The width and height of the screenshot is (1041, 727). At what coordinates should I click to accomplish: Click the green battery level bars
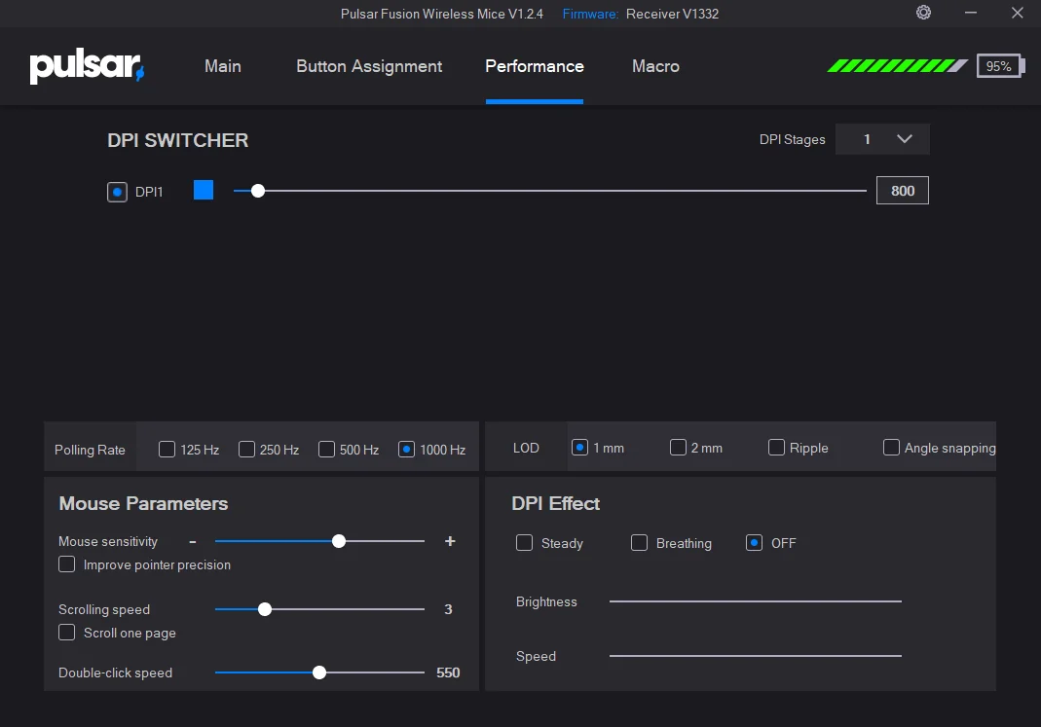(897, 65)
